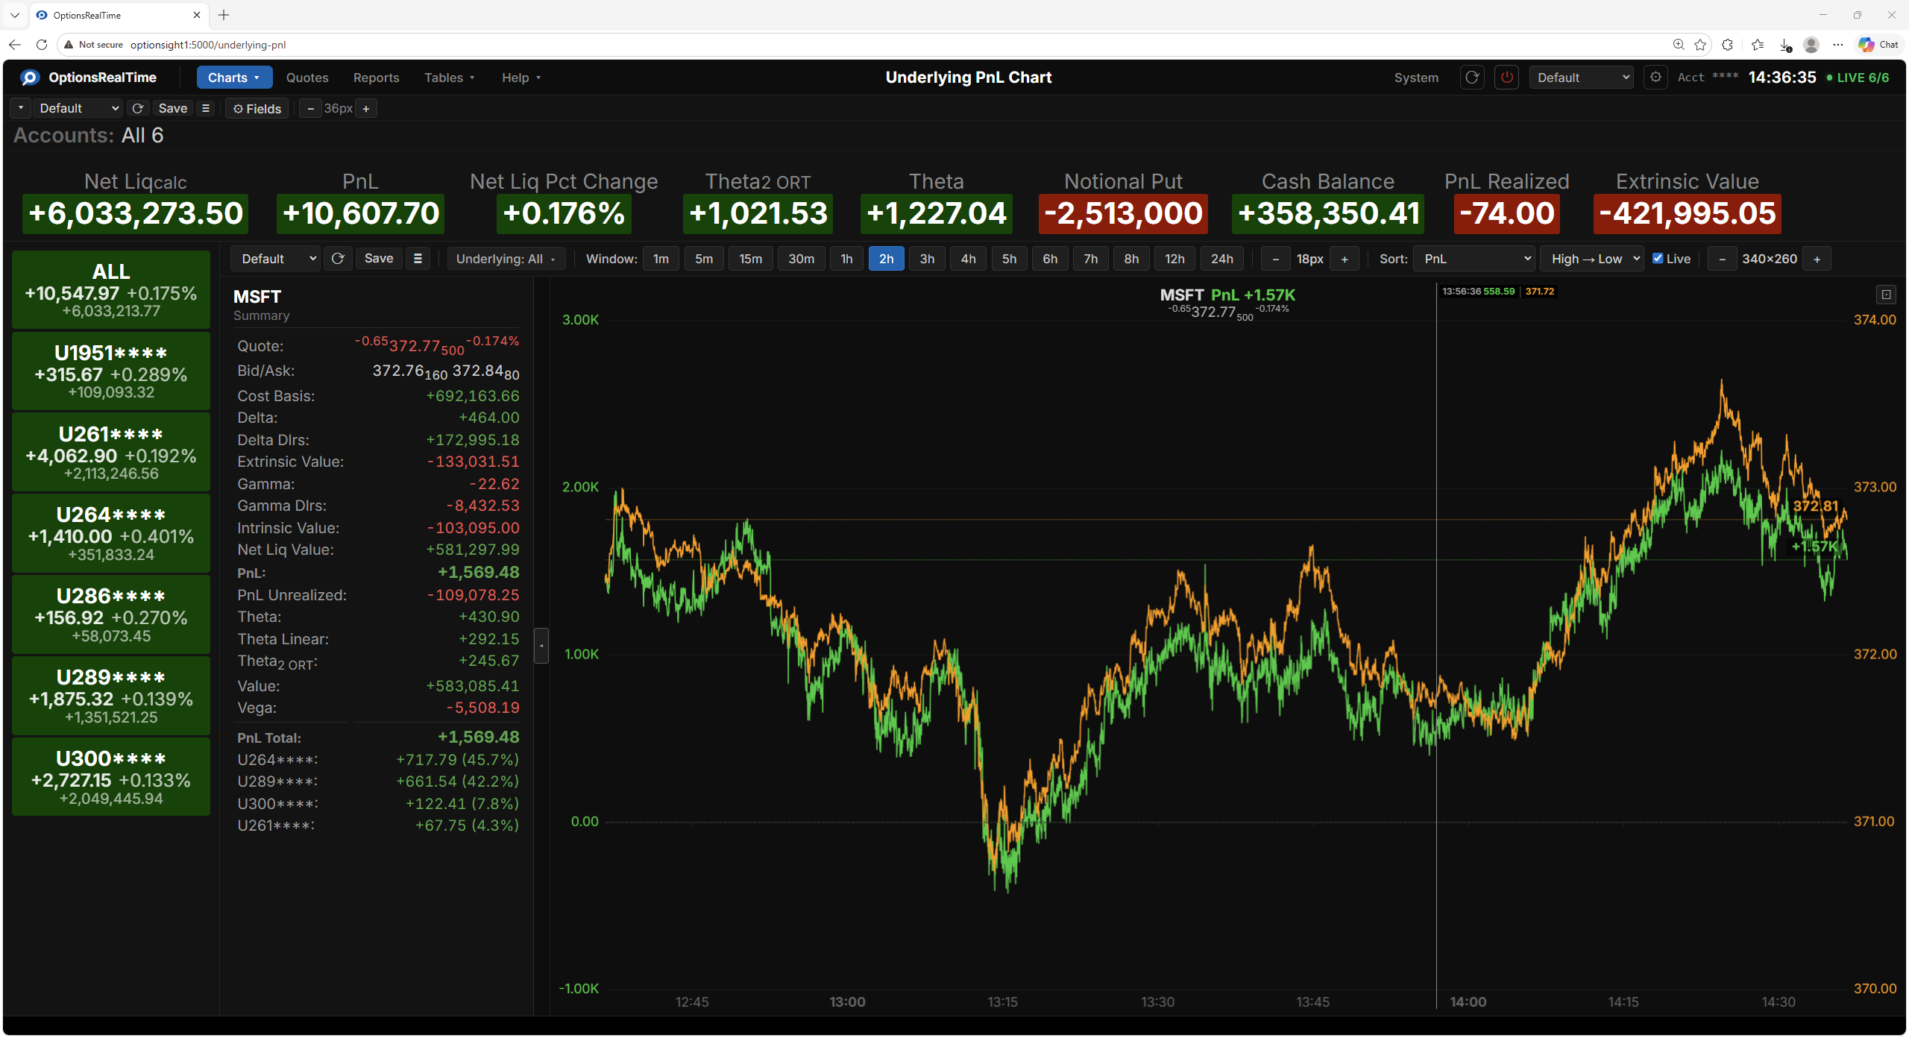
Task: Open the top layout Default dropdown
Action: [78, 109]
